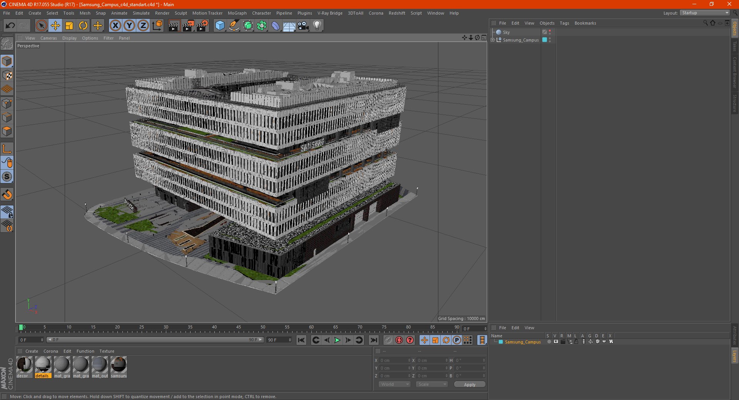
Task: Add a Light object
Action: (x=317, y=26)
